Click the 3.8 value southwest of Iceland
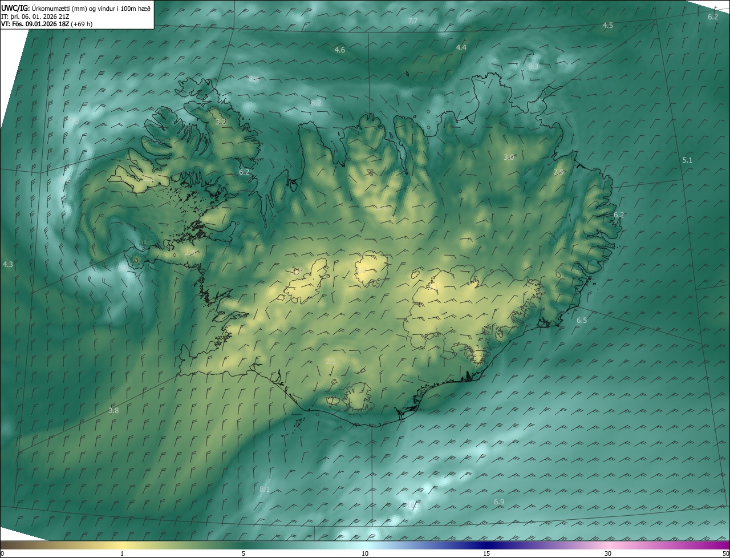The image size is (730, 558). pos(113,411)
